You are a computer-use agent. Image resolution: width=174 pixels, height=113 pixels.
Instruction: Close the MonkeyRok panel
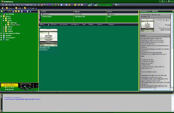(x=173, y=11)
